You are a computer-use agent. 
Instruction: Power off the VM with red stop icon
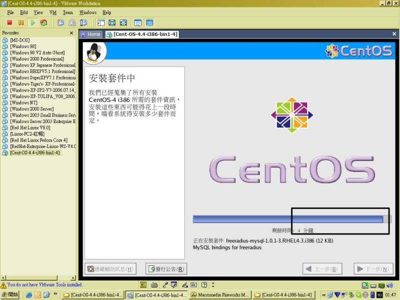[9, 22]
